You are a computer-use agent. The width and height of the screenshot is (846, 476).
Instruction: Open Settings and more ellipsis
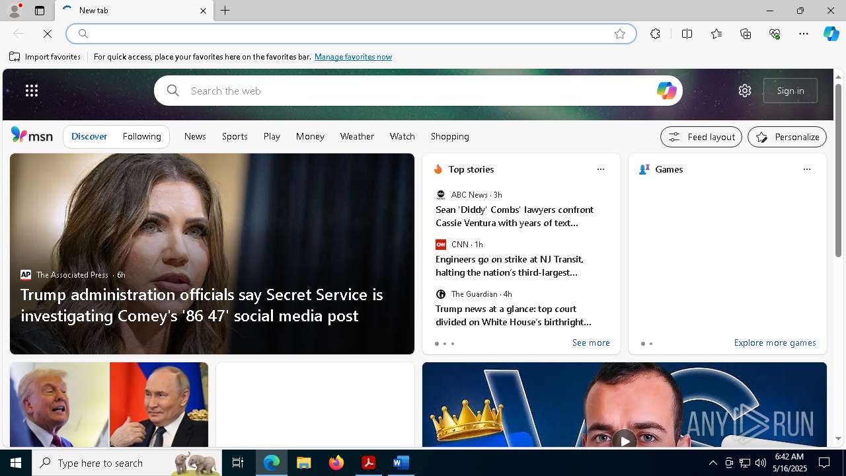(x=804, y=34)
